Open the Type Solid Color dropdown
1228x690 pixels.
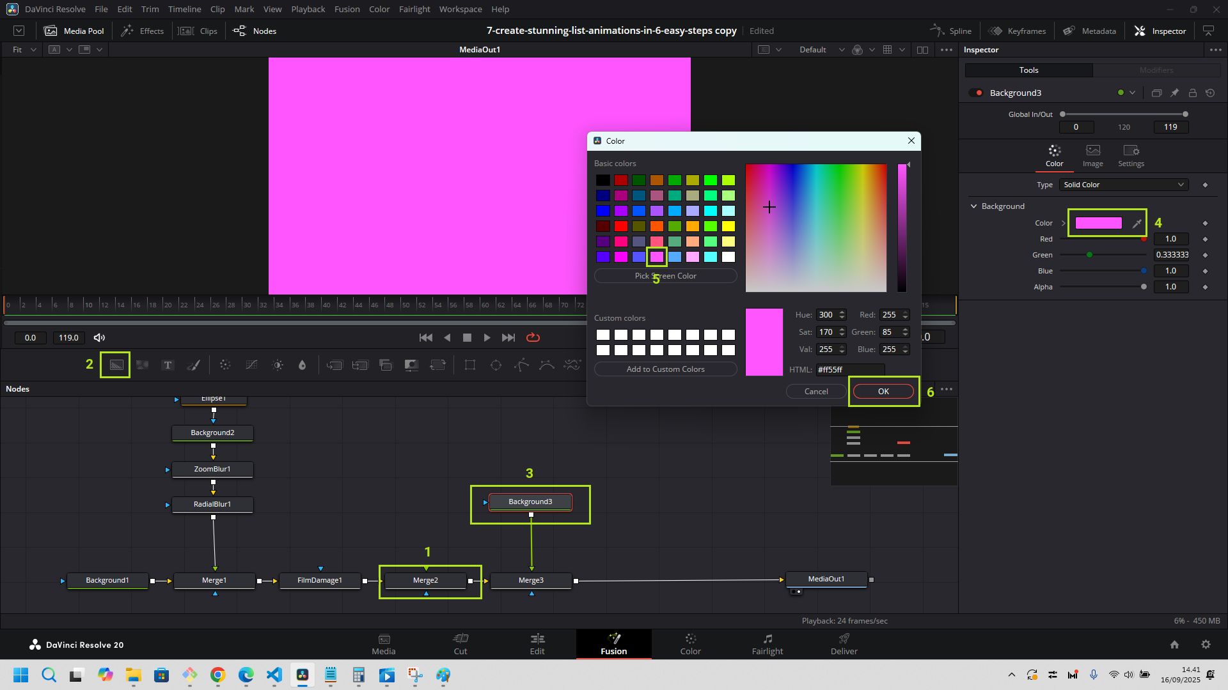pos(1123,185)
